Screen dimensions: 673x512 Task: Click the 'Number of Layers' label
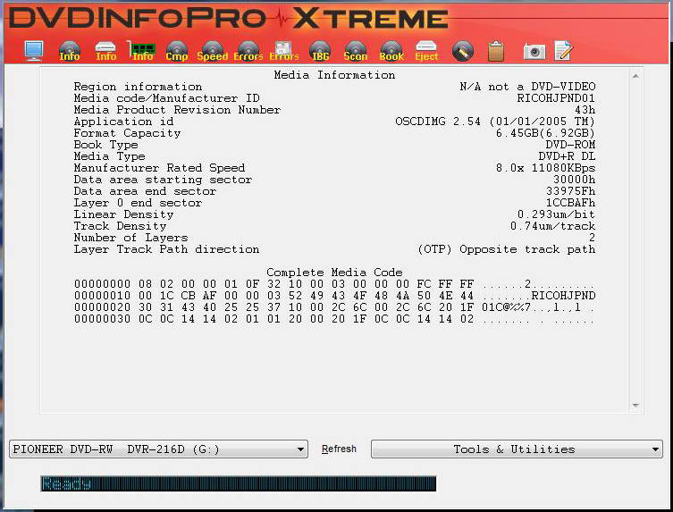pyautogui.click(x=130, y=238)
